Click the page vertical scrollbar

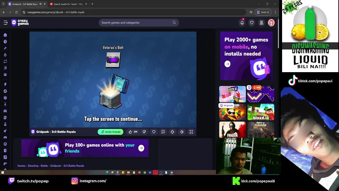278,33
